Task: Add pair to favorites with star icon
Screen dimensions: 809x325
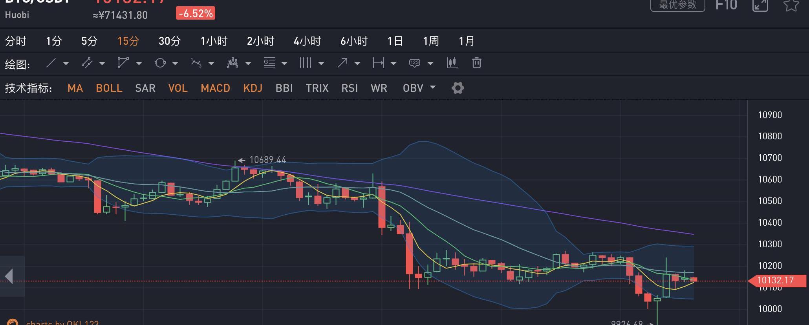Action: pos(791,5)
